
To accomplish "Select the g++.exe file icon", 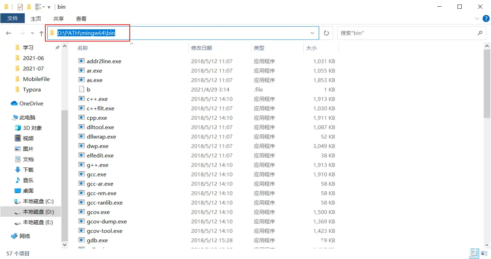I will (x=81, y=165).
